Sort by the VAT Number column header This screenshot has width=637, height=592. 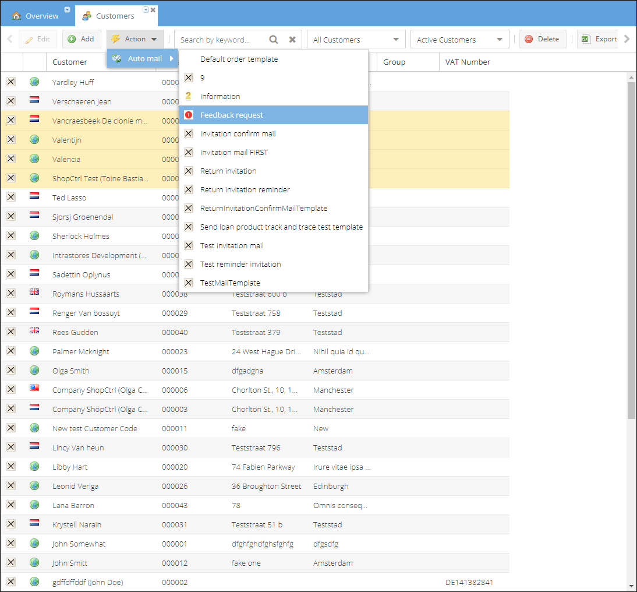pos(474,62)
